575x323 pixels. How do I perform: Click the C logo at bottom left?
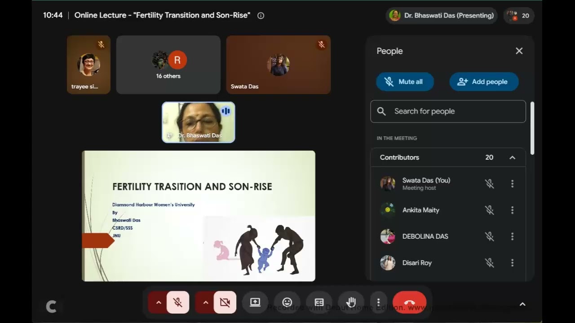pyautogui.click(x=51, y=306)
